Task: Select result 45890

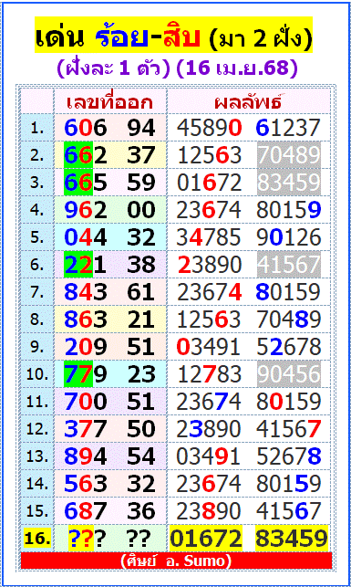Action: point(210,128)
